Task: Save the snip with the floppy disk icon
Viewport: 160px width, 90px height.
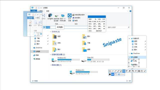Action: 139,71
